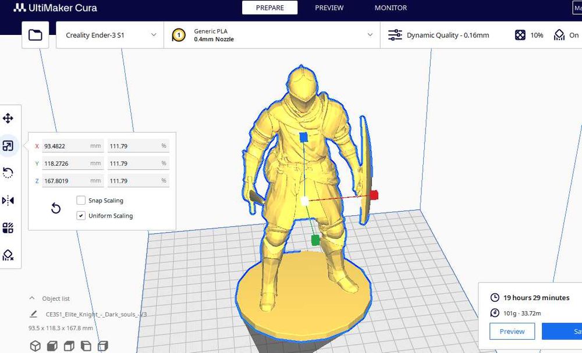Image resolution: width=582 pixels, height=353 pixels.
Task: Collapse the Object list
Action: tap(32, 298)
